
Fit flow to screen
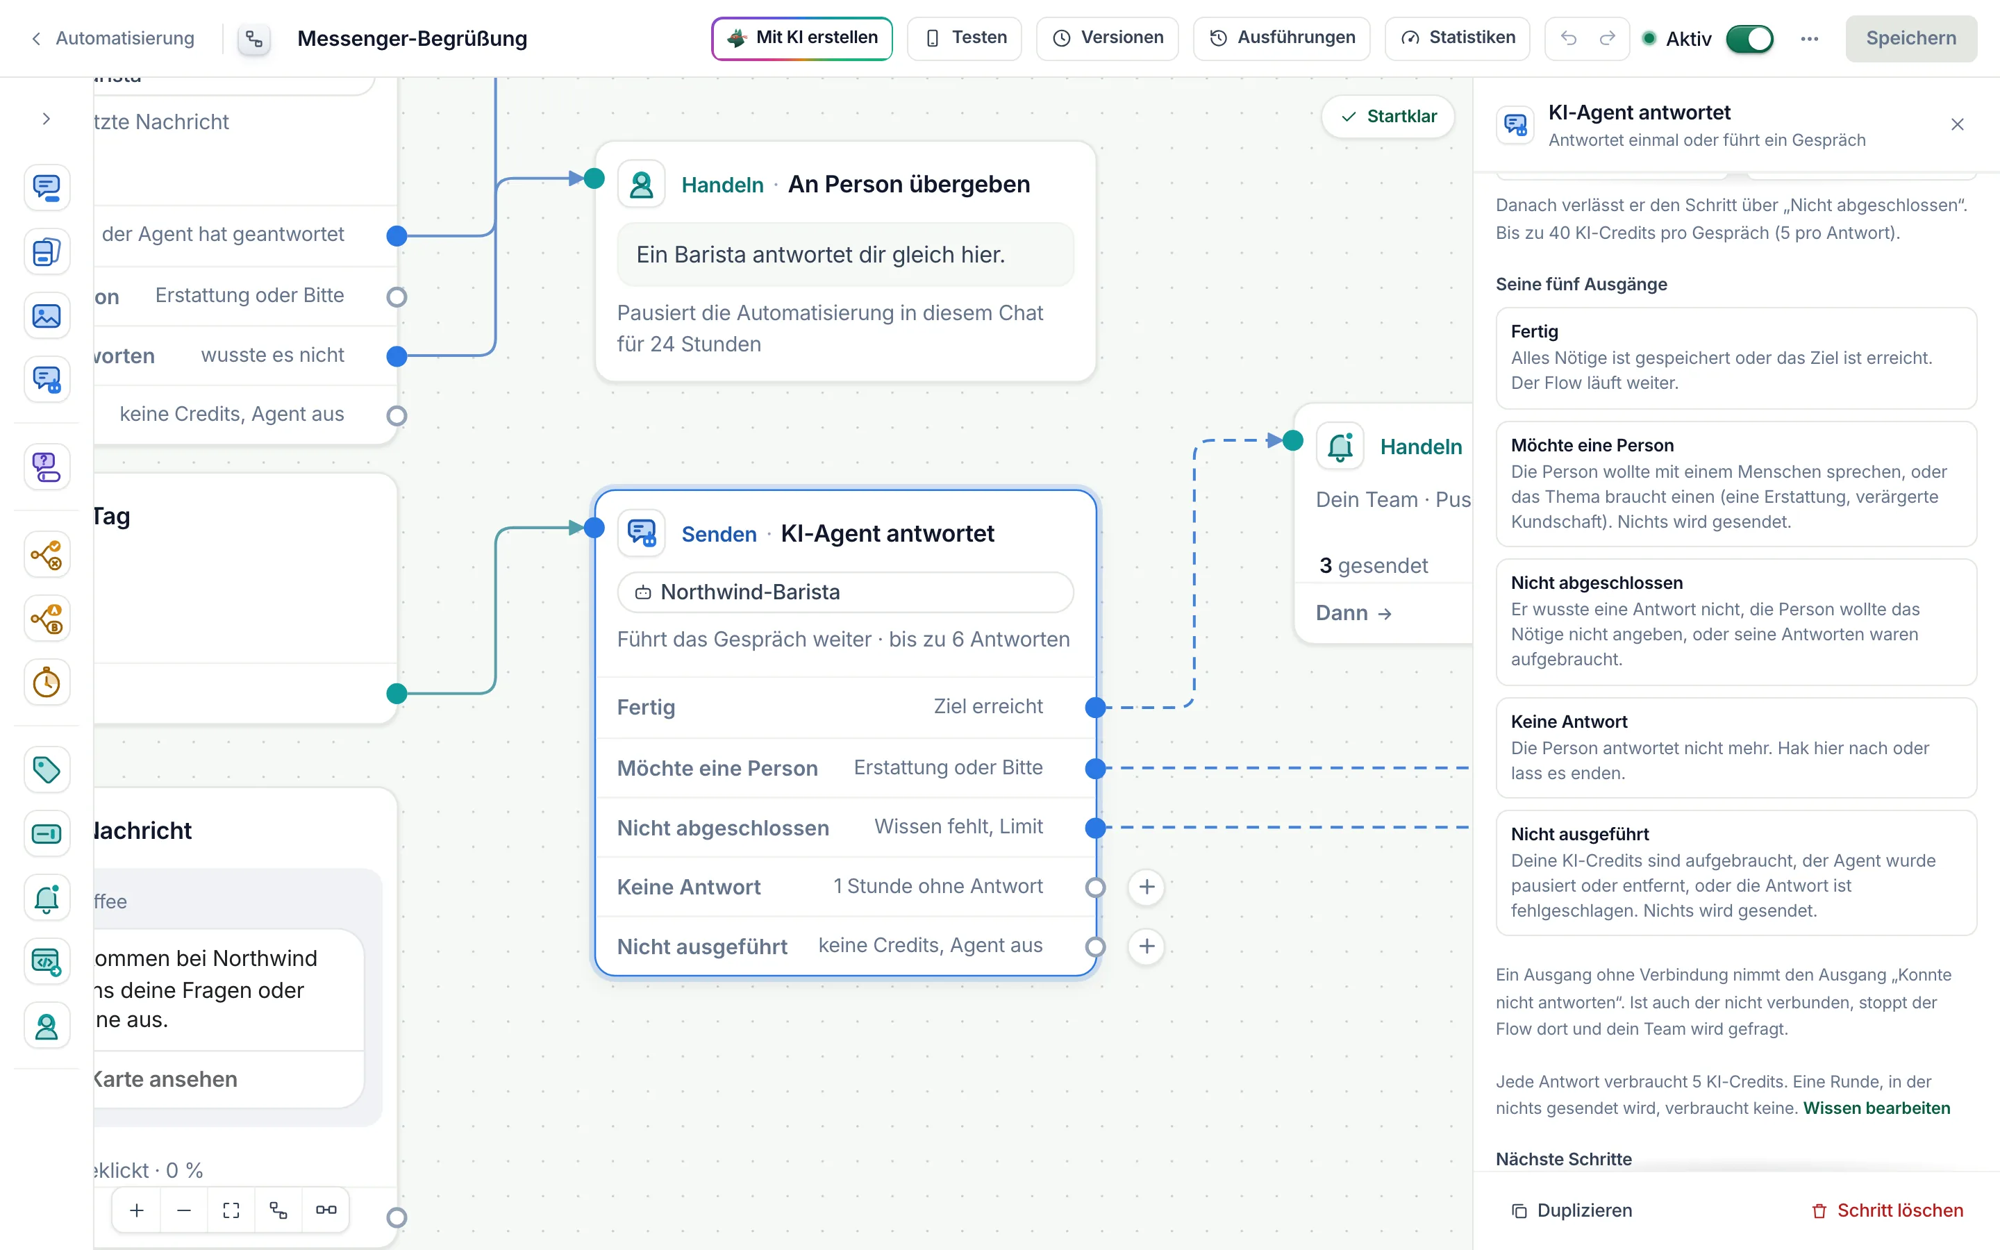[x=231, y=1210]
